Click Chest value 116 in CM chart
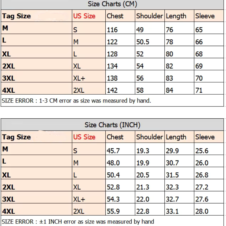The width and height of the screenshot is (226, 226). click(112, 30)
